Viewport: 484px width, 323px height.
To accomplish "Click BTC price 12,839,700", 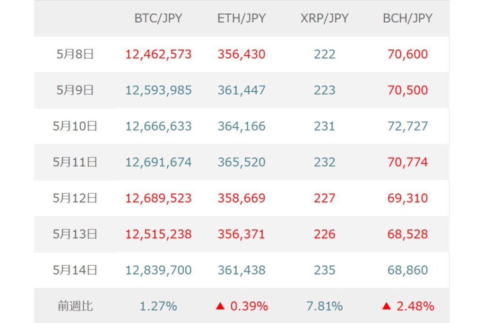I will tap(158, 270).
